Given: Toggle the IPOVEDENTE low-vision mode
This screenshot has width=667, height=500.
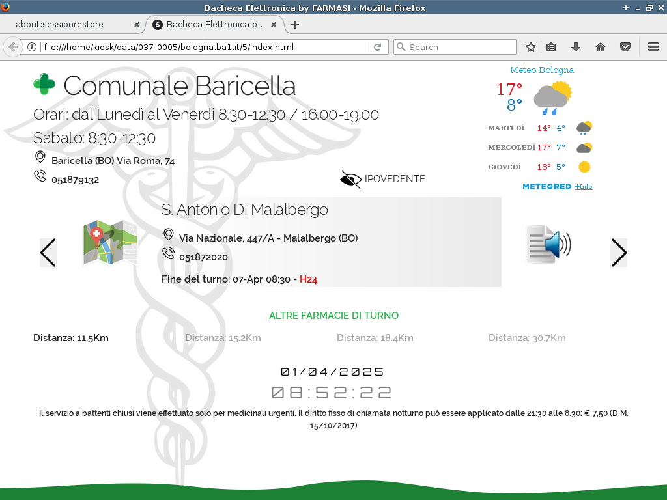Looking at the screenshot, I should coord(382,179).
